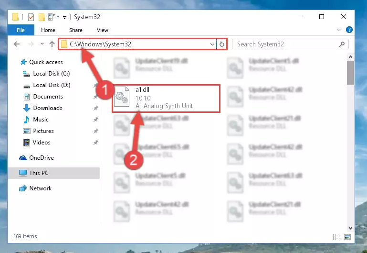Open Downloads in the navigation pane
367x253 pixels.
[x=48, y=108]
